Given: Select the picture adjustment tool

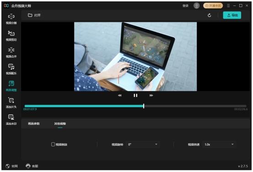Looking at the screenshot, I should tap(11, 86).
